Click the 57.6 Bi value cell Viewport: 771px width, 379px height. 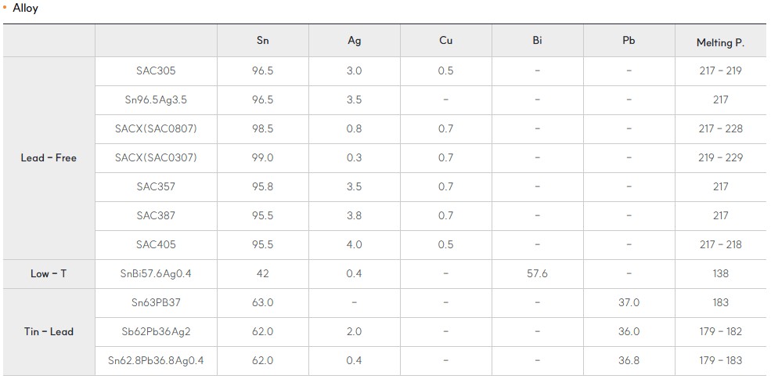point(538,273)
